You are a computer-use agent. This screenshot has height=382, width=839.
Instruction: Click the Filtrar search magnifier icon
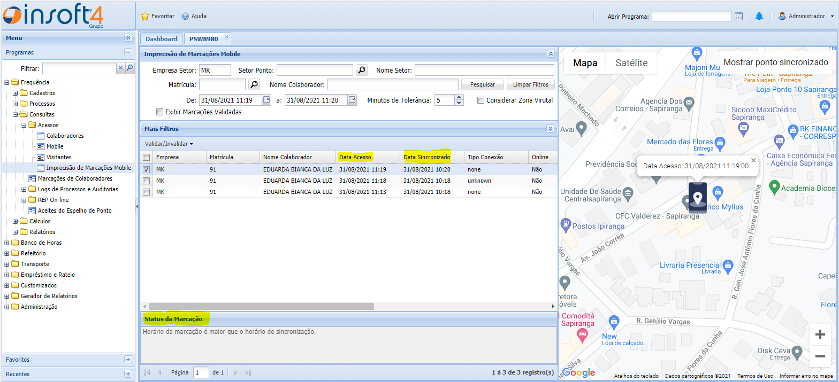(x=129, y=68)
